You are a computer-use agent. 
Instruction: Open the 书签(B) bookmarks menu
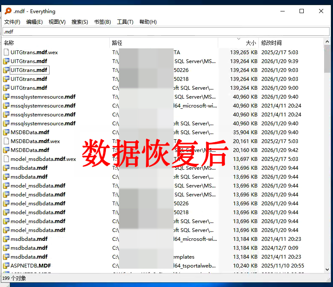coord(103,22)
